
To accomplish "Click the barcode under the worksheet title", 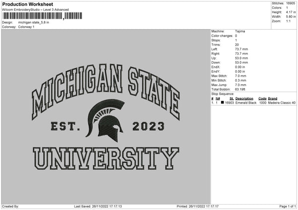I will click(x=42, y=16).
